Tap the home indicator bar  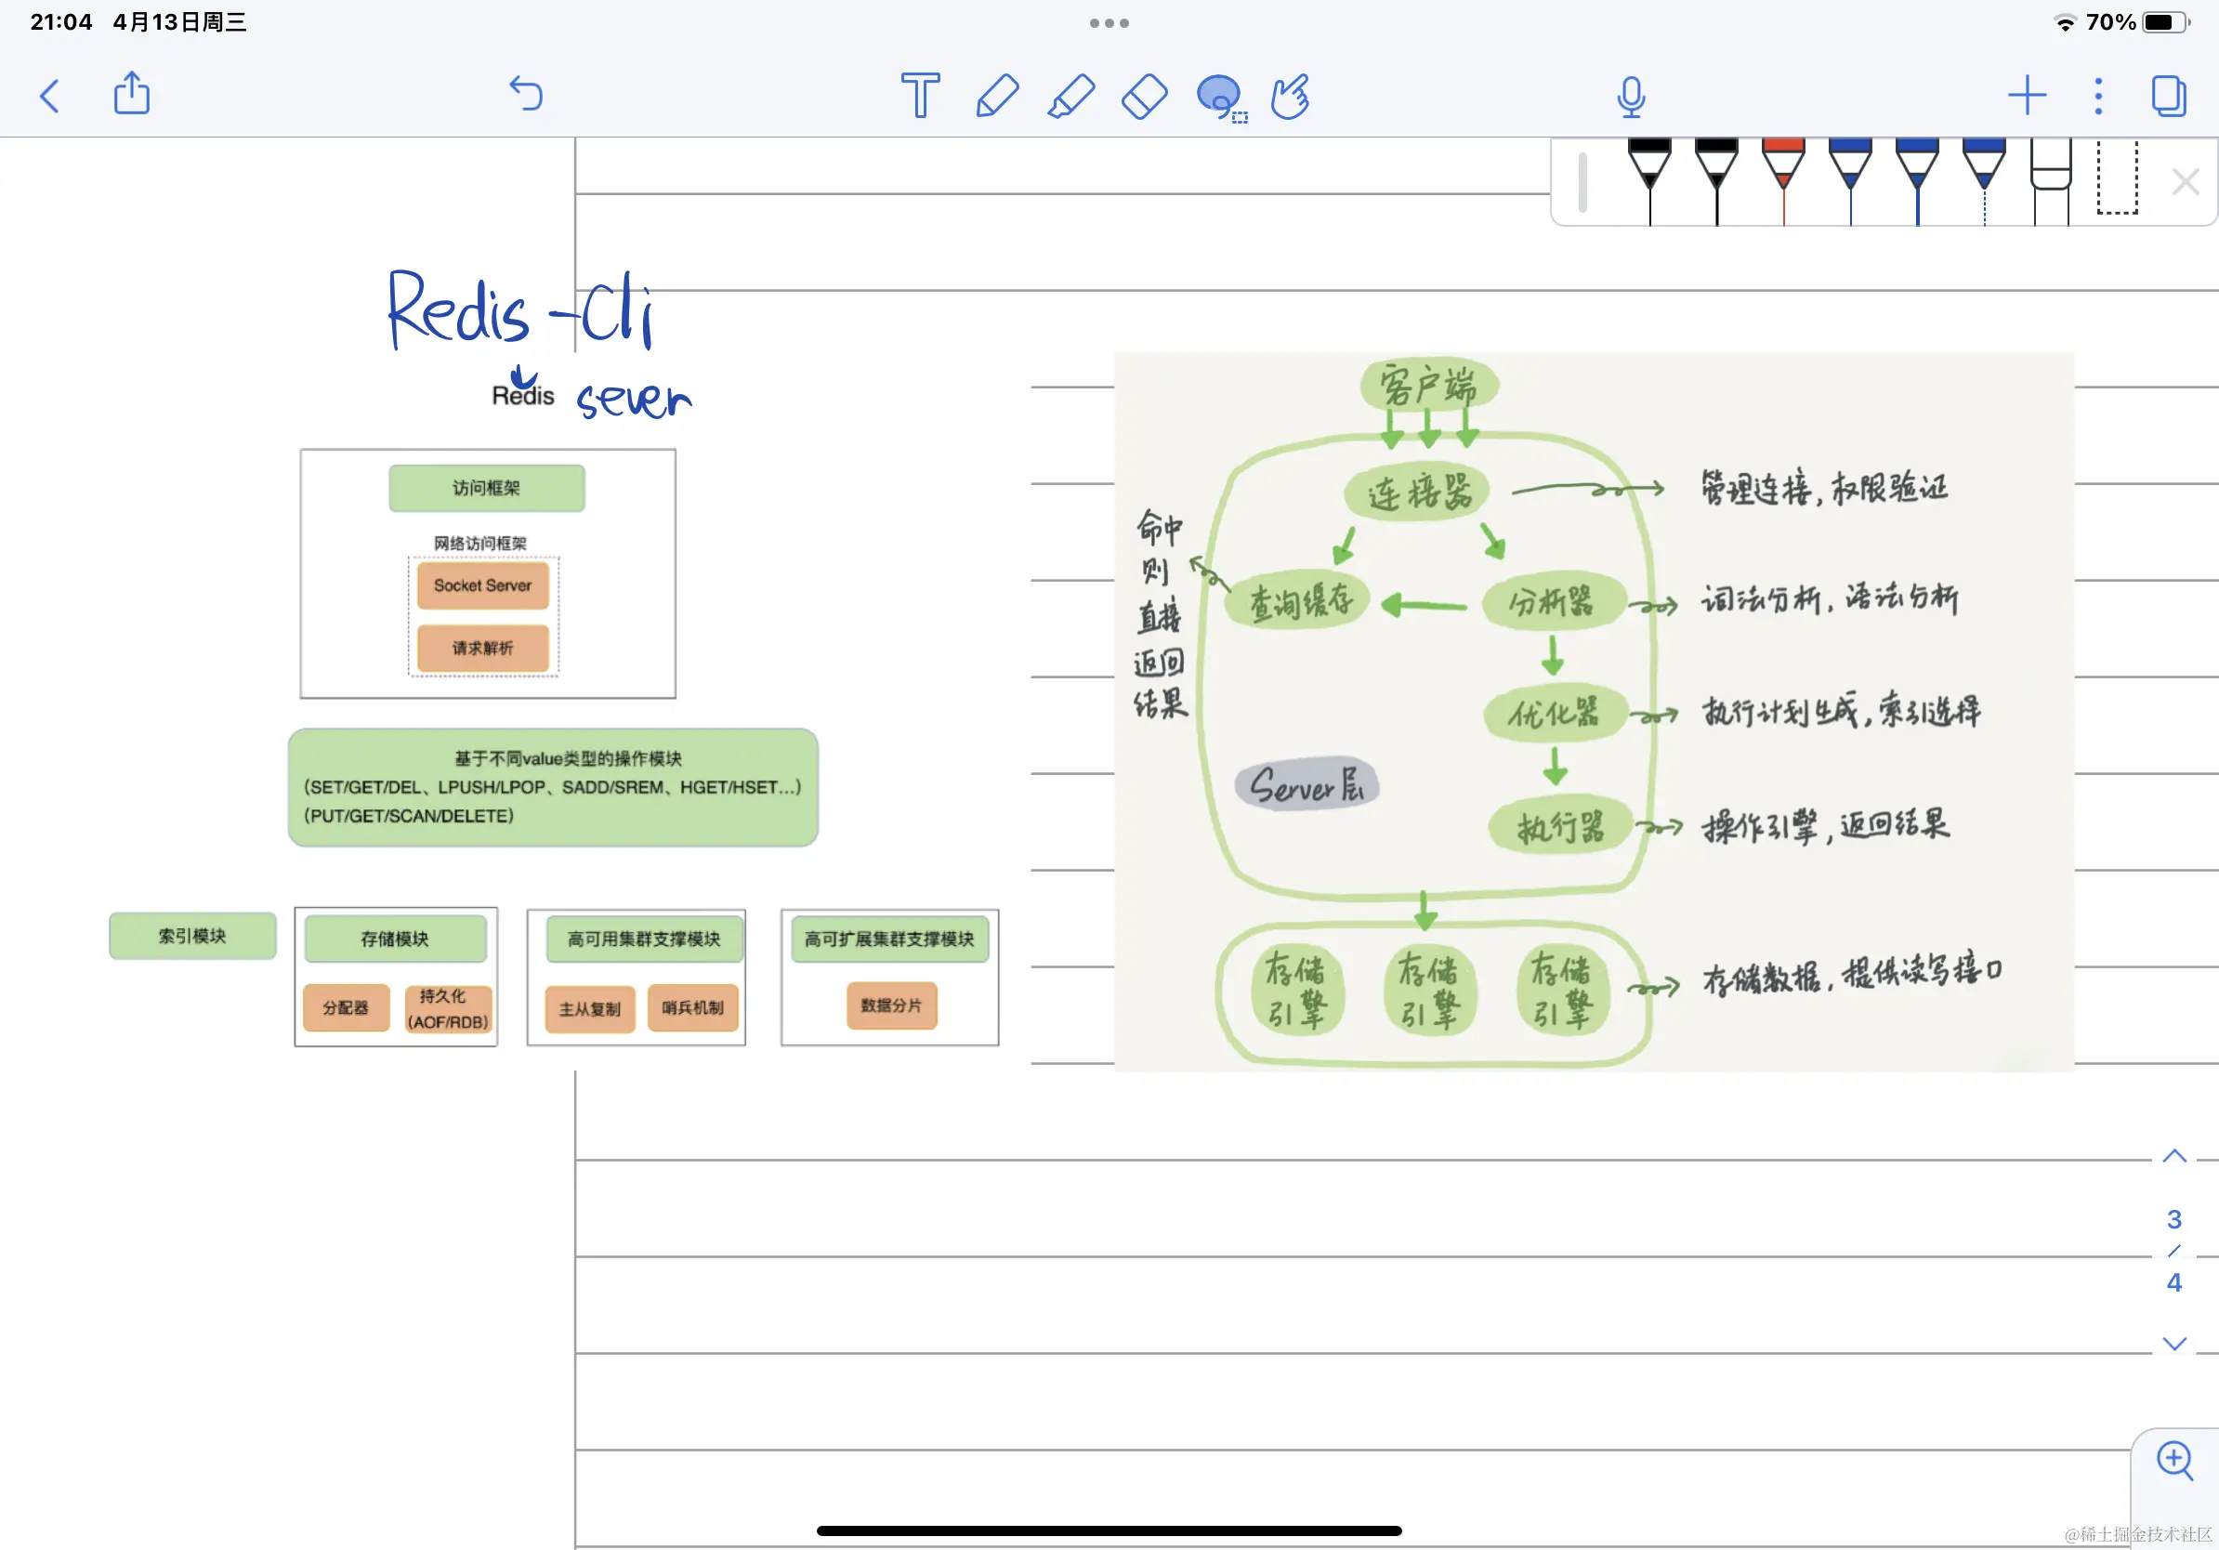tap(1109, 1530)
